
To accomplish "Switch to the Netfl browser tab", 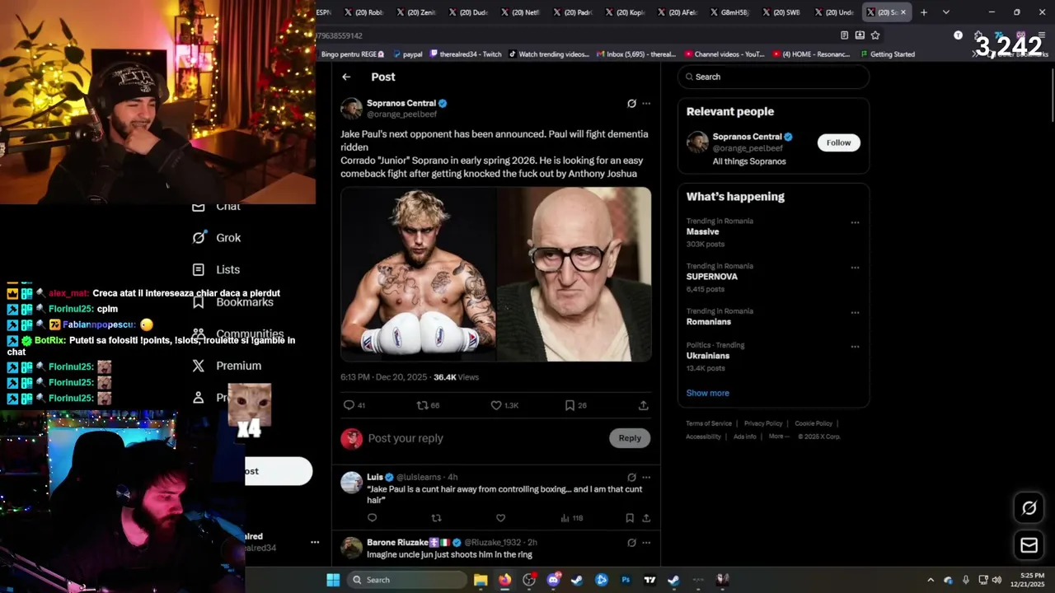I will [x=519, y=12].
